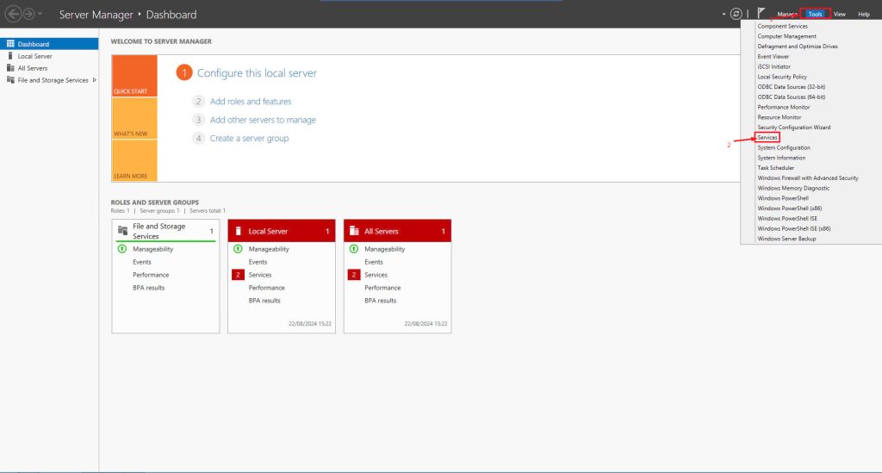Select Computer Management from Tools menu
This screenshot has width=882, height=473.
[x=786, y=36]
